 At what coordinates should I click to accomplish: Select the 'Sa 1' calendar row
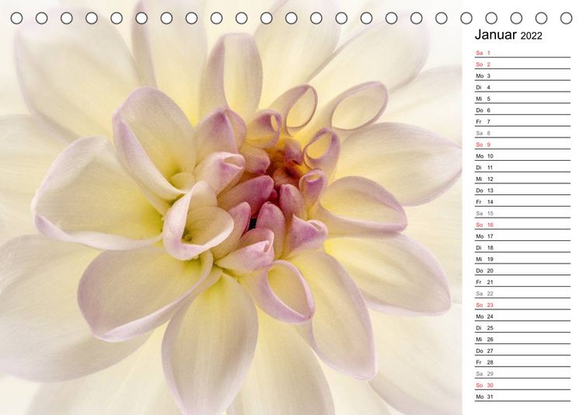522,53
